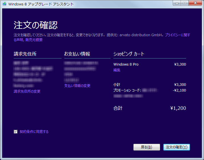Click the プロモーション コード label
Screen dimensions: 204x160
point(127,90)
